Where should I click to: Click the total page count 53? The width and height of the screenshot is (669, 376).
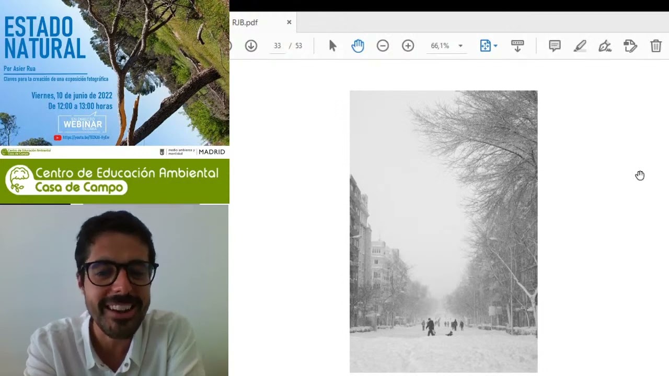tap(298, 46)
